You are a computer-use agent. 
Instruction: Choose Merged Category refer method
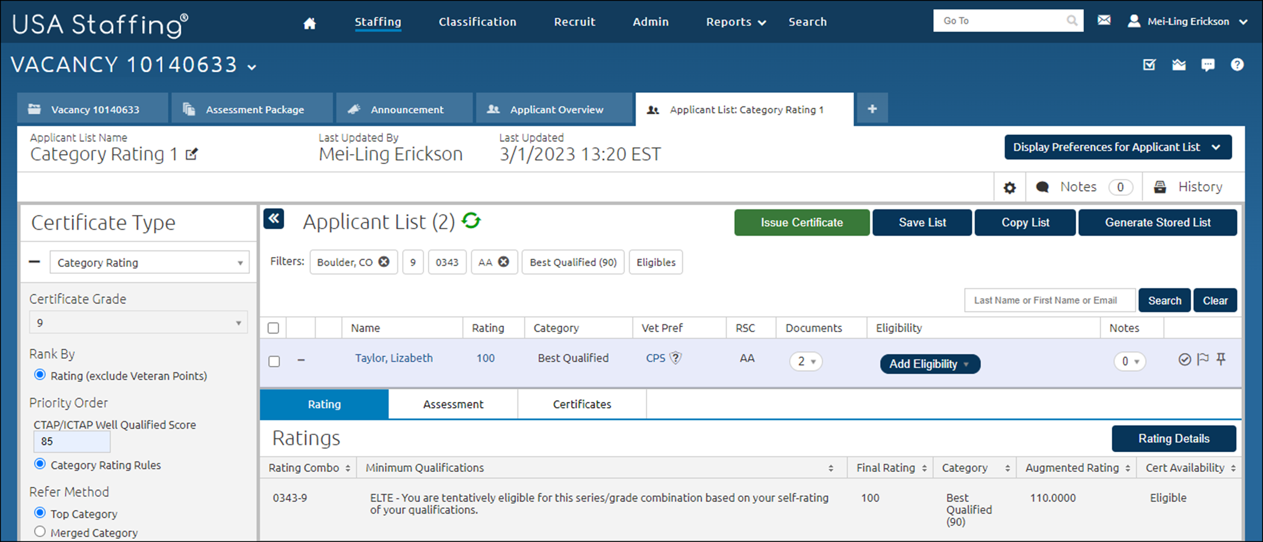pos(40,532)
